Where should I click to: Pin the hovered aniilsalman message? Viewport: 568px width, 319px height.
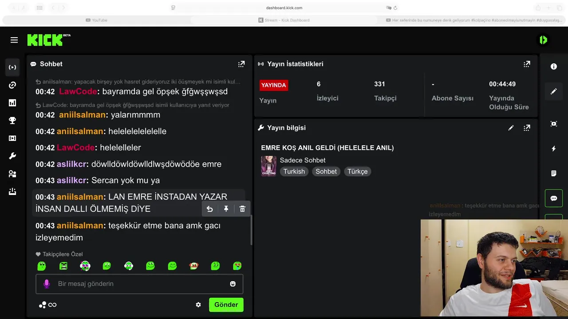click(226, 209)
